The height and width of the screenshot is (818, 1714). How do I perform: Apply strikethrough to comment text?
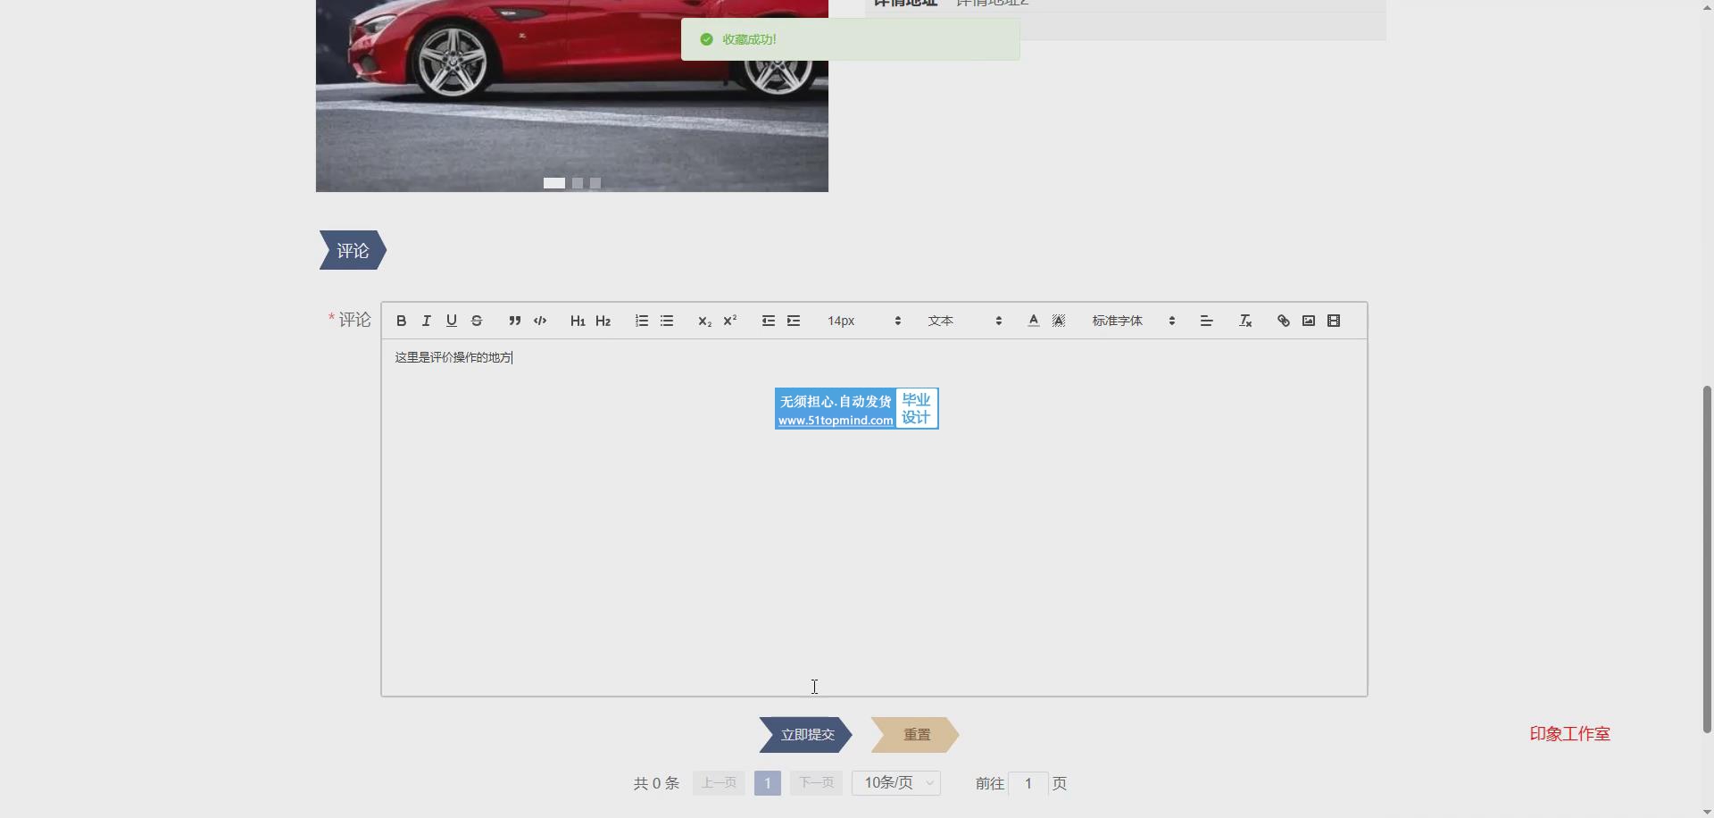477,321
